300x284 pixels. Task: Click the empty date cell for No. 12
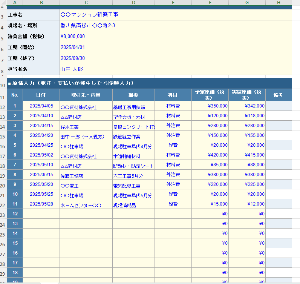(41, 214)
